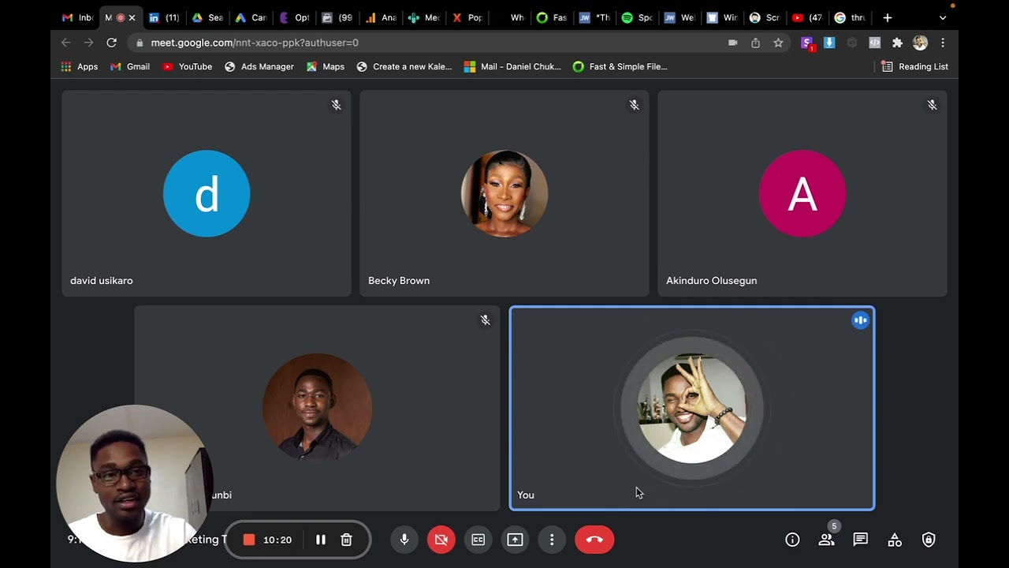Viewport: 1009px width, 568px height.
Task: Open host controls shield icon
Action: click(929, 540)
